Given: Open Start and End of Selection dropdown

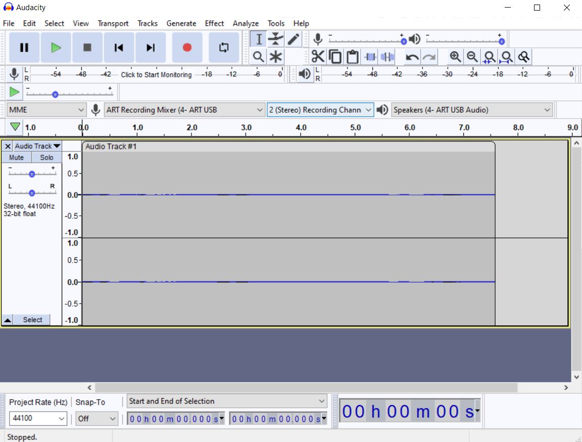Looking at the screenshot, I should [x=227, y=401].
